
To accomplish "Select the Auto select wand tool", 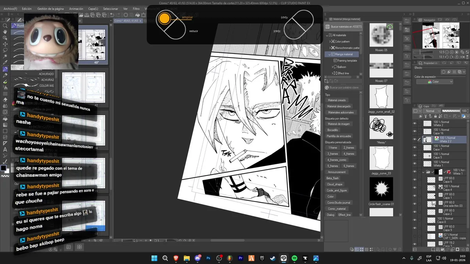I will (5, 56).
